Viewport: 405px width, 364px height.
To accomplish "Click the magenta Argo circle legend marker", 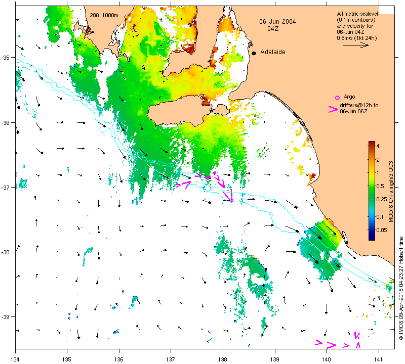I will pos(337,98).
